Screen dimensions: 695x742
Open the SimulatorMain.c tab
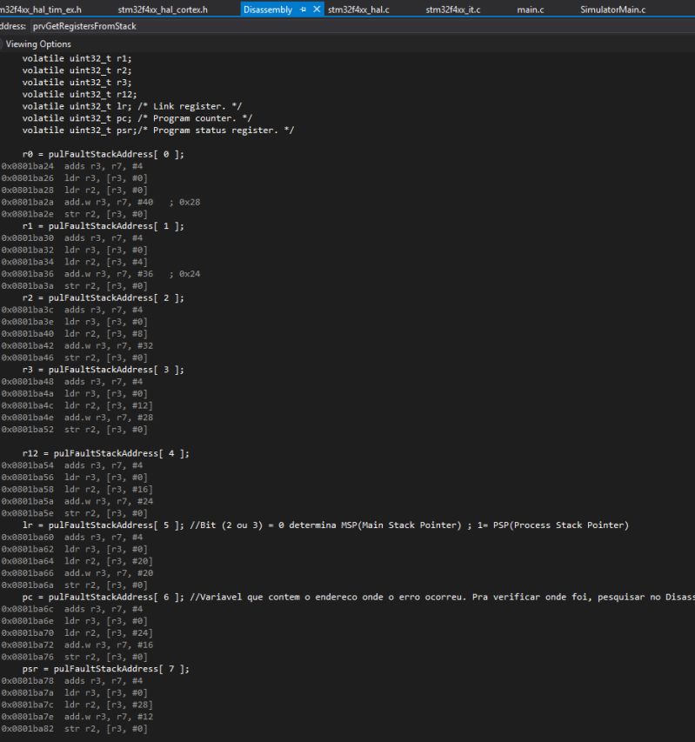click(612, 10)
